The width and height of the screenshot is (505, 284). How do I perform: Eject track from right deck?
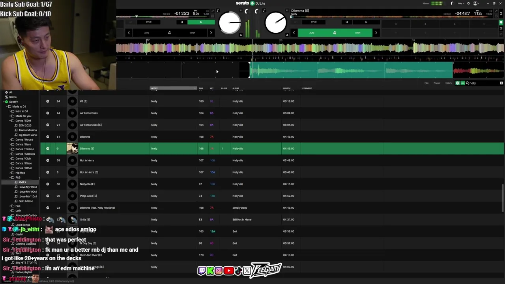[287, 35]
